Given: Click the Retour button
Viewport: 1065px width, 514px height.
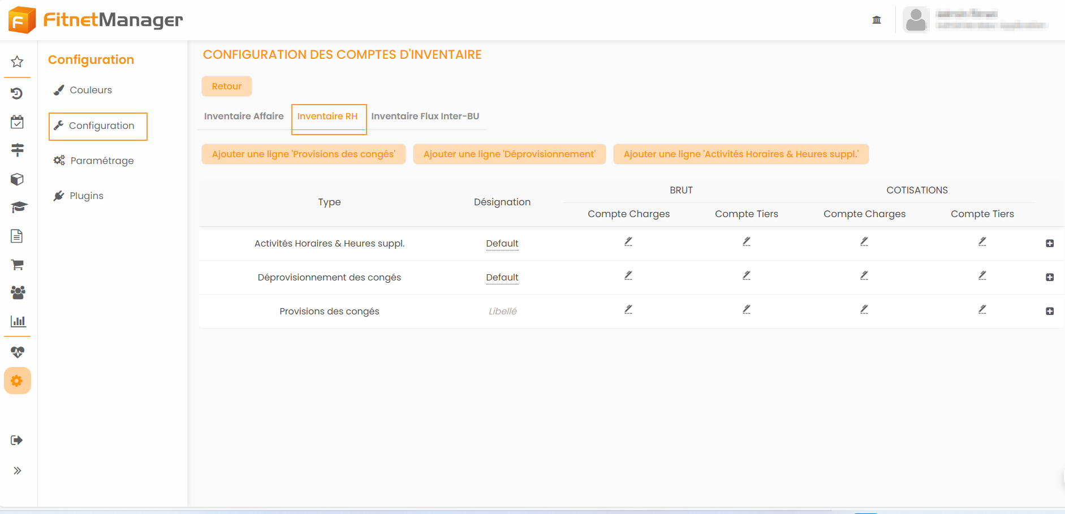Looking at the screenshot, I should coord(226,87).
